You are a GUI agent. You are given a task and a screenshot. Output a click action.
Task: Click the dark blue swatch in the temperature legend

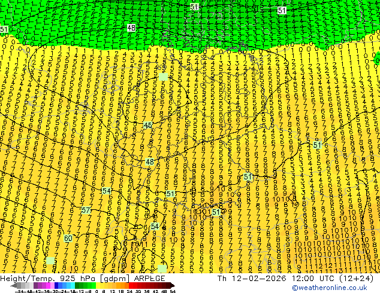(56, 286)
